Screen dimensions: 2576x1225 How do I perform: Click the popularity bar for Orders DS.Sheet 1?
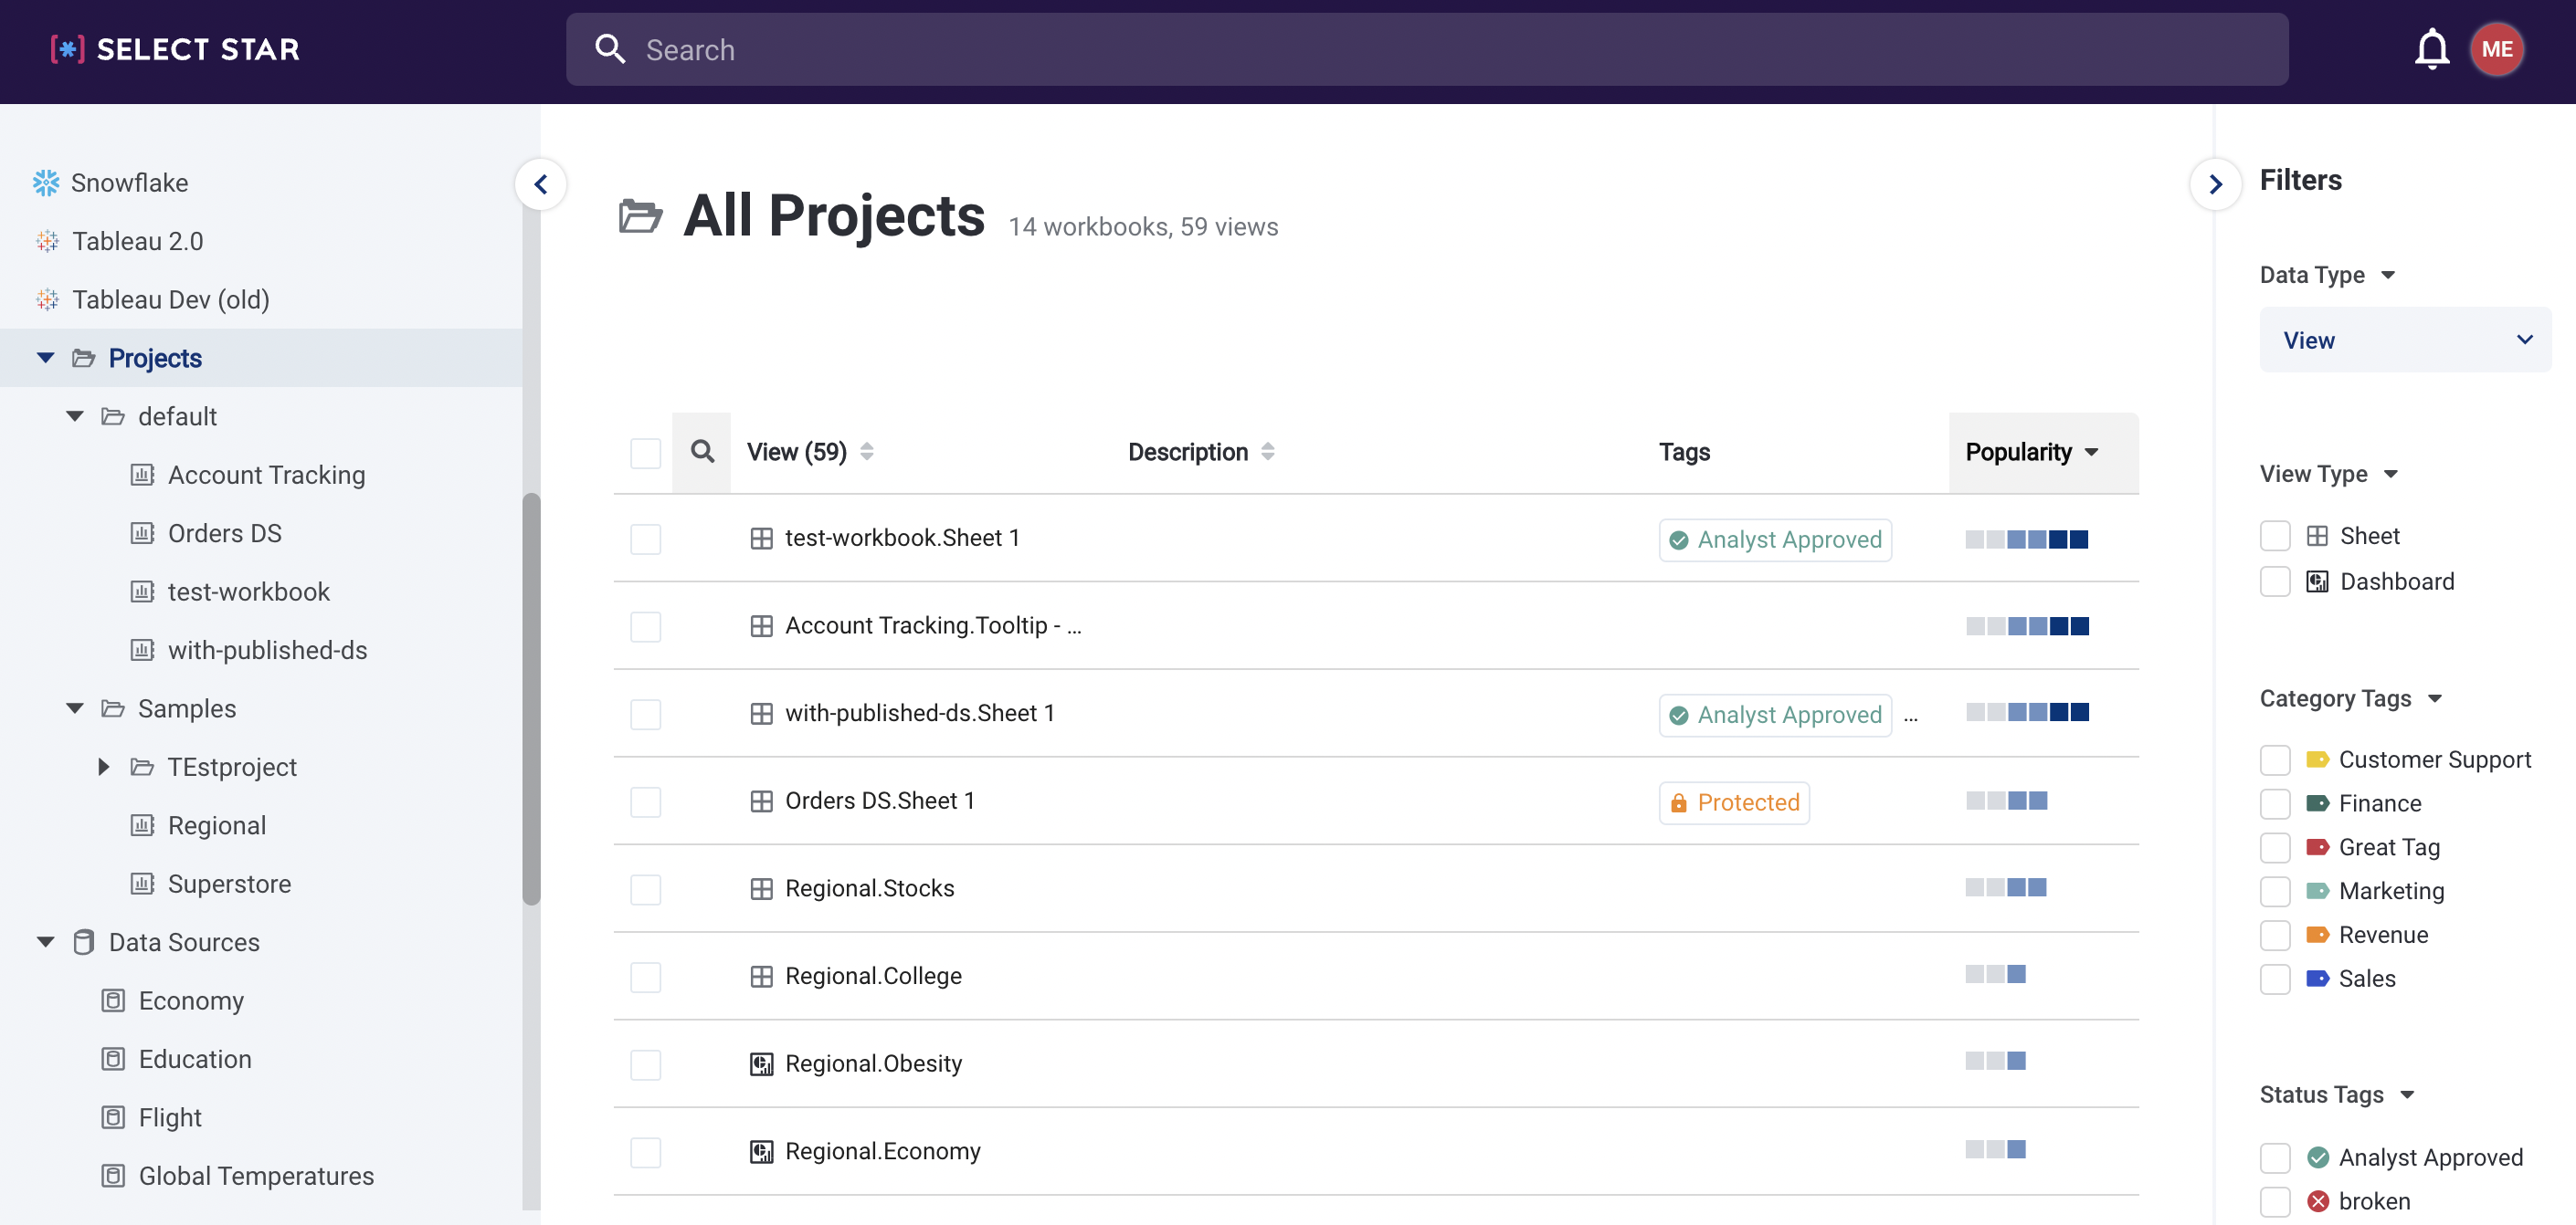(x=2006, y=801)
